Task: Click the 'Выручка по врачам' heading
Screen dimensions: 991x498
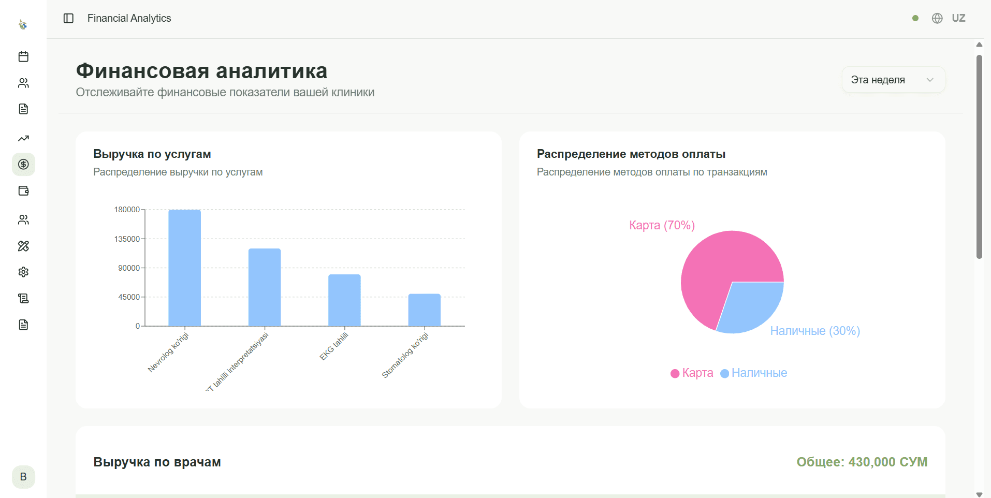Action: click(157, 462)
